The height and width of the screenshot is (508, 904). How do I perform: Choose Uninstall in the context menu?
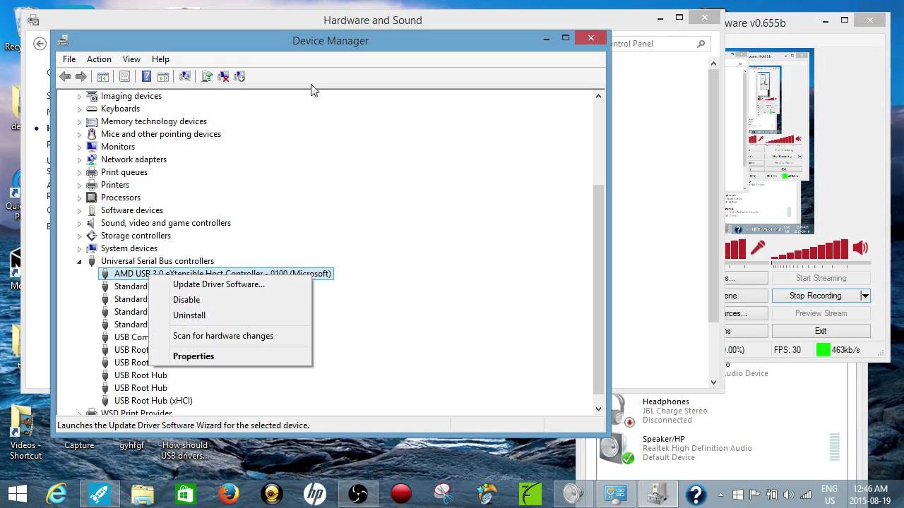pyautogui.click(x=230, y=315)
